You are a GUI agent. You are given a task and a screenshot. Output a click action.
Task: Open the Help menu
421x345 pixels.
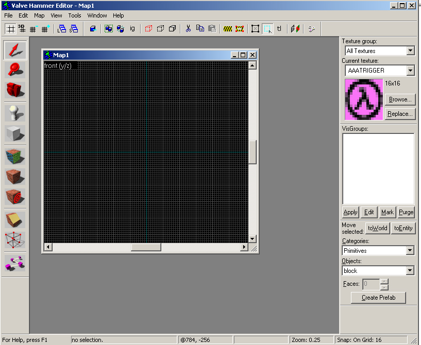119,15
